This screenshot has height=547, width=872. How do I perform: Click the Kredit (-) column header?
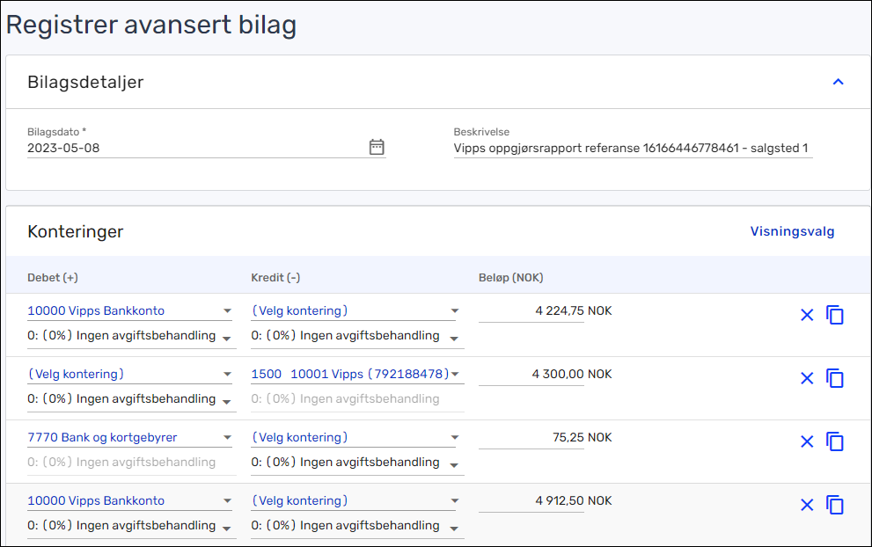pos(275,277)
